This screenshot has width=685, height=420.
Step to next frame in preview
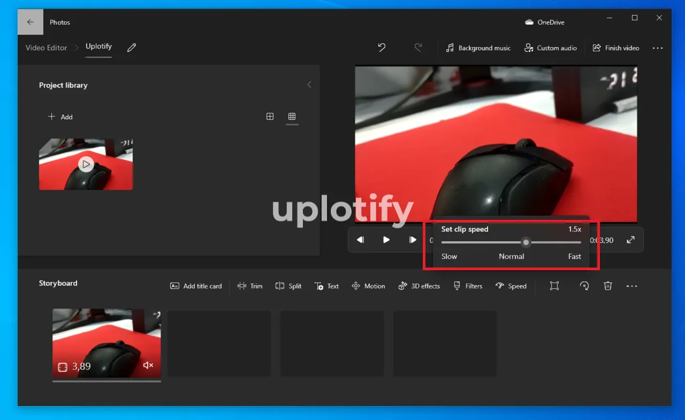413,240
